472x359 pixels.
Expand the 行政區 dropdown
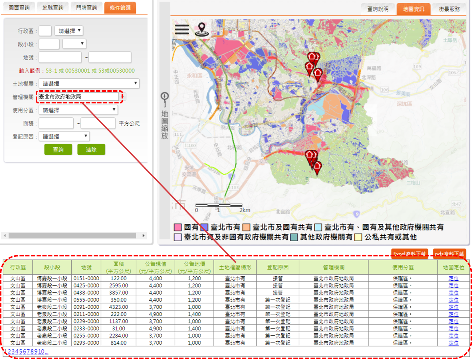pos(69,31)
